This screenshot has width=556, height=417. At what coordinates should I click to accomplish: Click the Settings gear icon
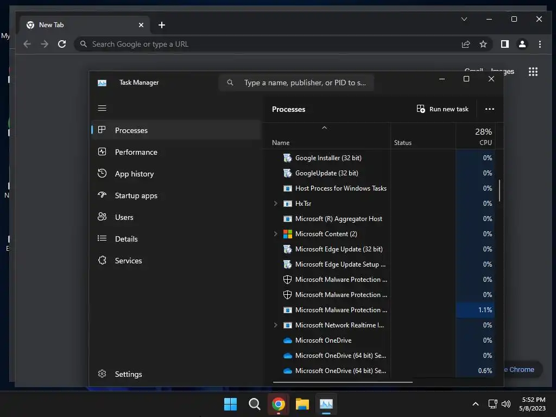(102, 374)
